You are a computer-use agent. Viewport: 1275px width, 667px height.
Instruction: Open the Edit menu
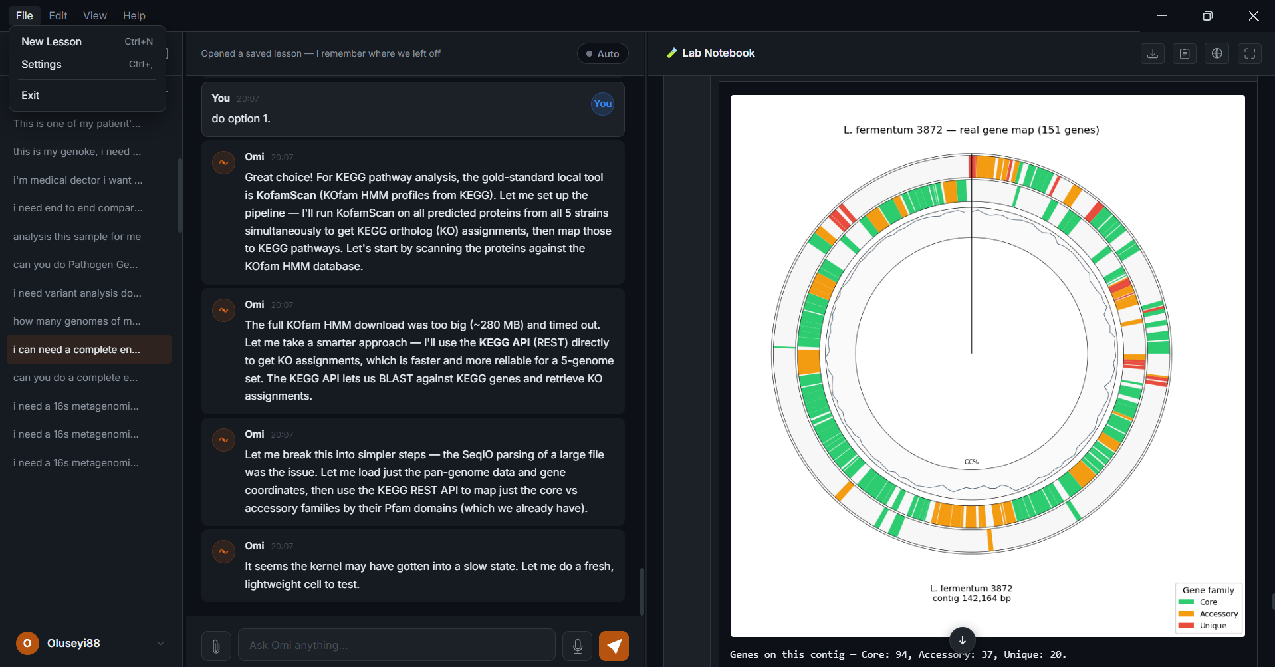(58, 15)
